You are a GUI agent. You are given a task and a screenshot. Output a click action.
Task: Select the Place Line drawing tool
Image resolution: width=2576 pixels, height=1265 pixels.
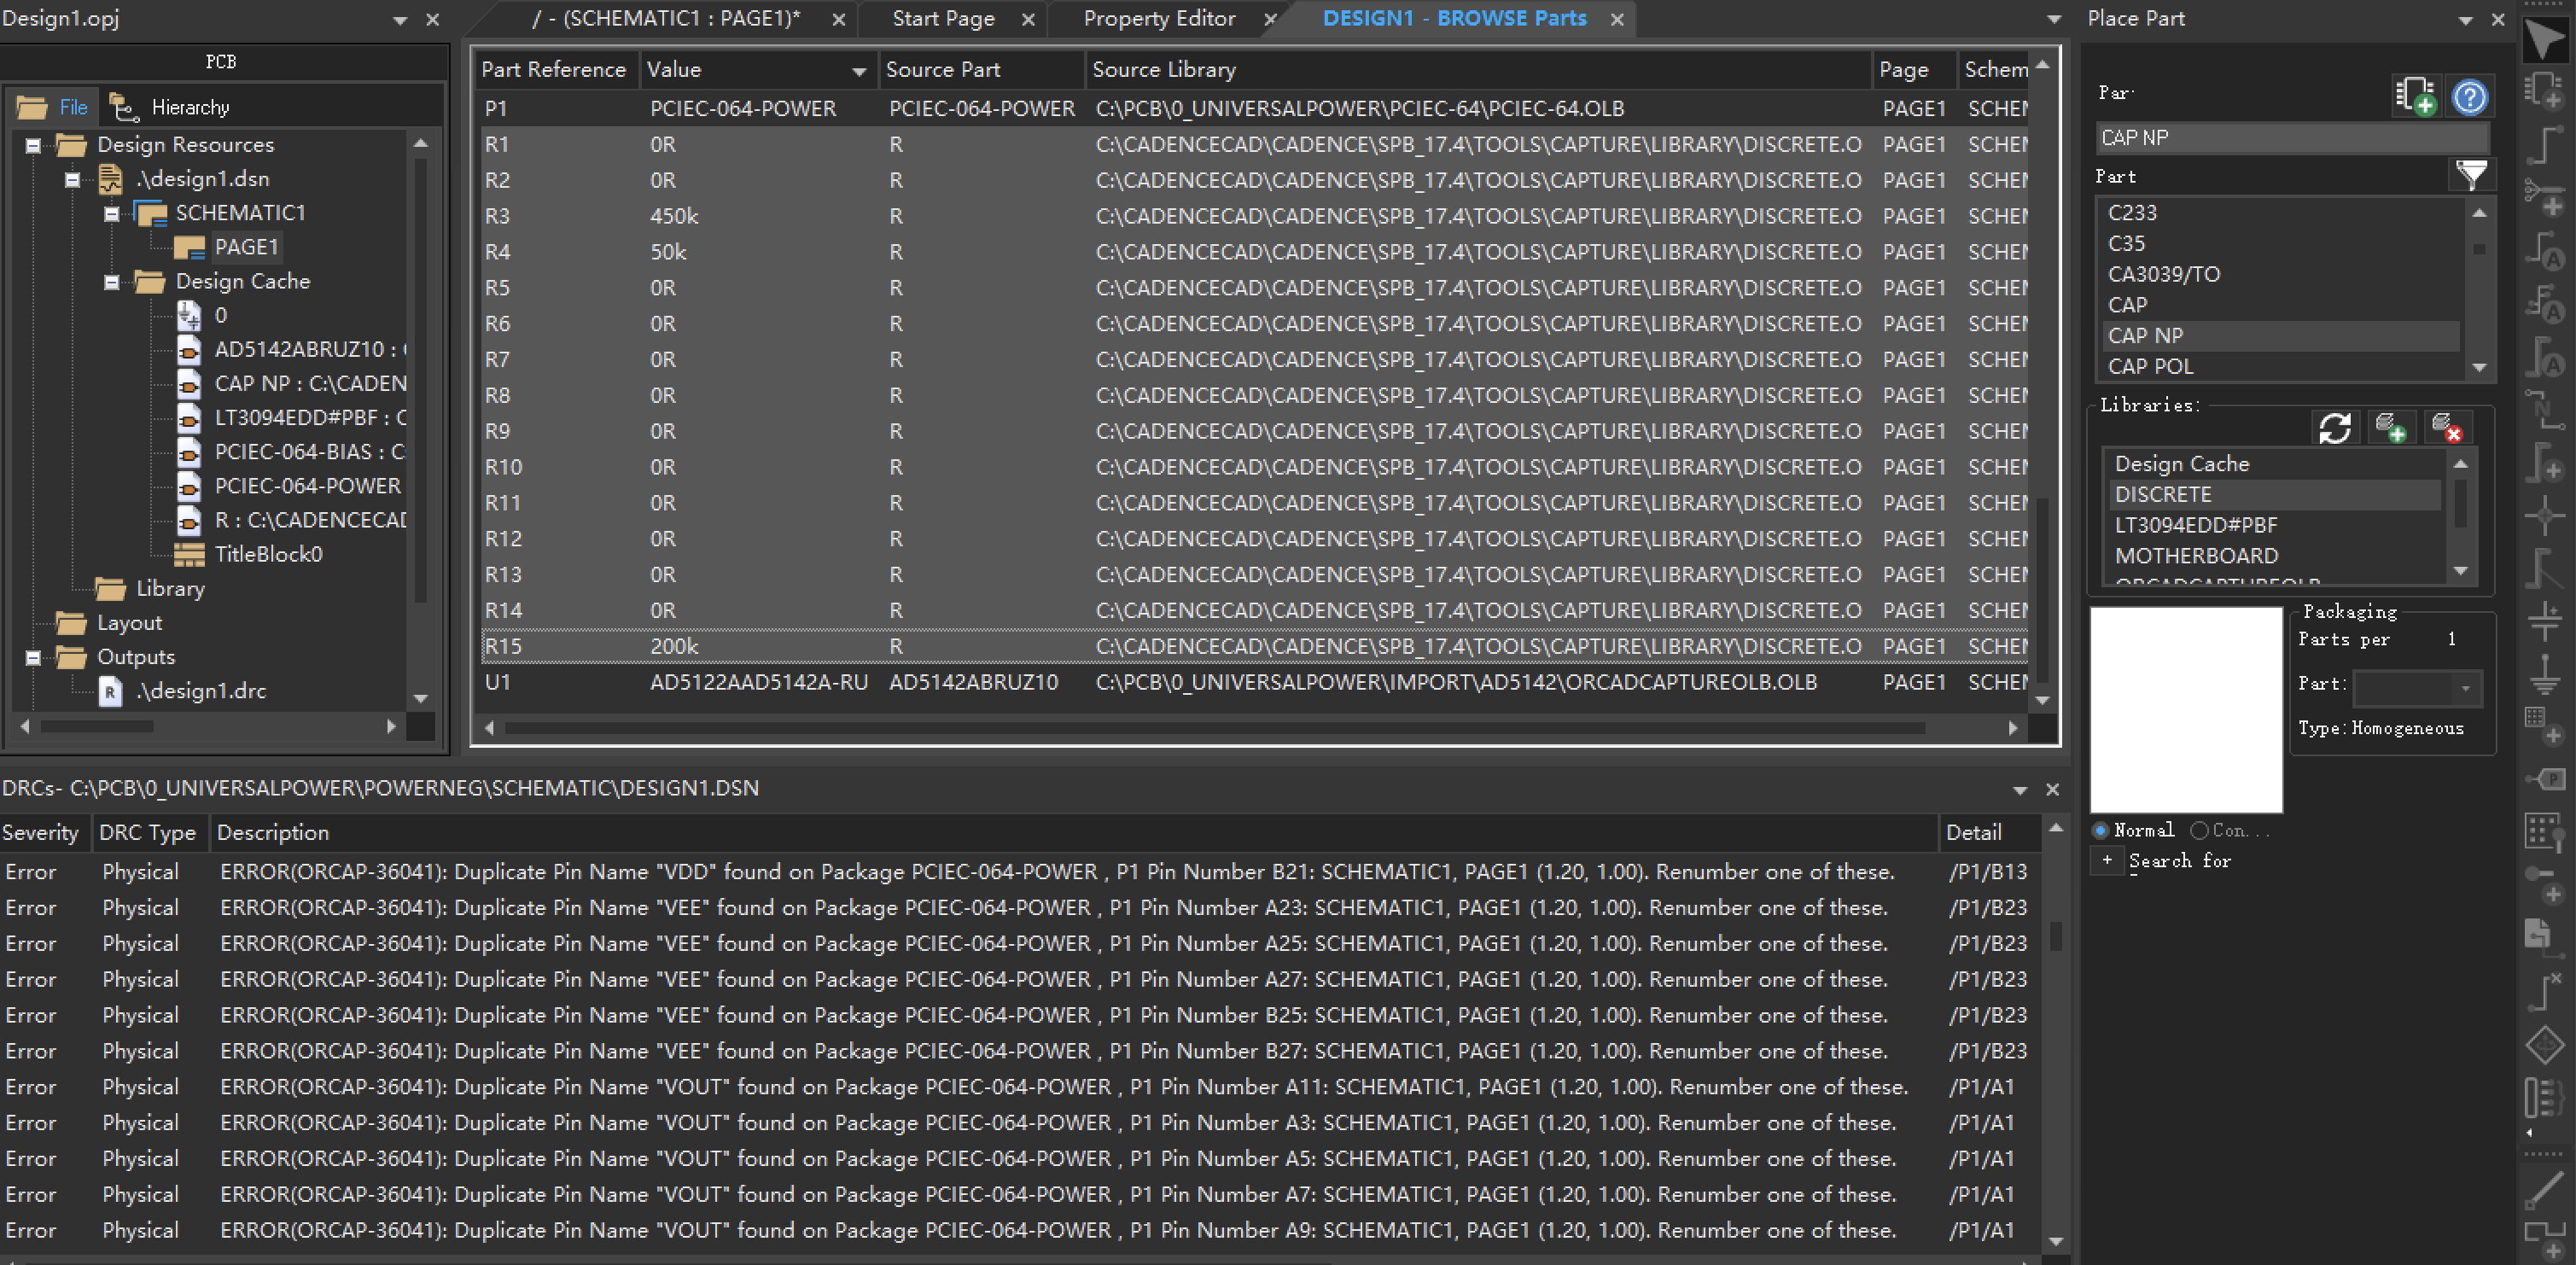2545,1188
